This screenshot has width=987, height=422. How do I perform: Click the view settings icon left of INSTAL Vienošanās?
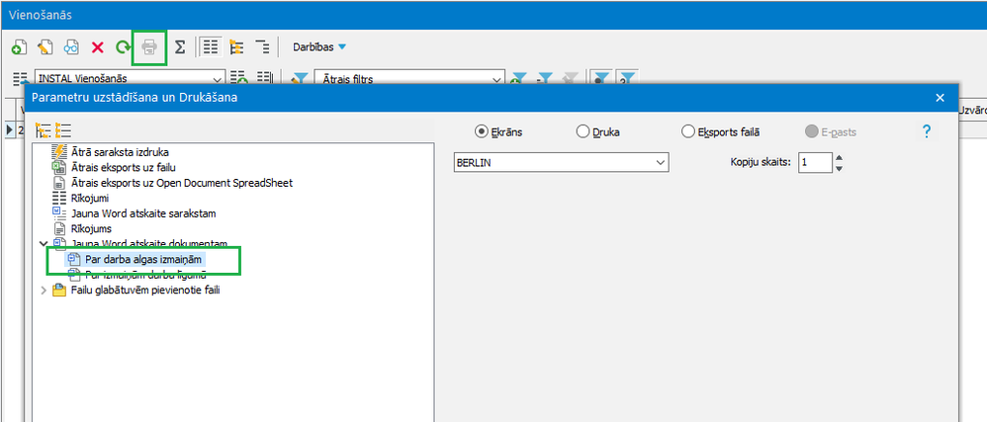[x=21, y=79]
